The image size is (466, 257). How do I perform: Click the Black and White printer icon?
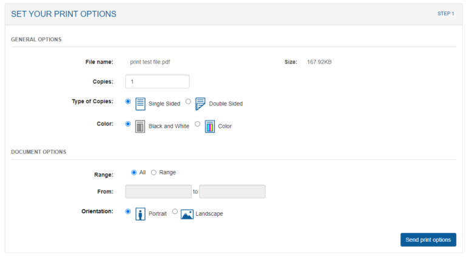coord(140,127)
